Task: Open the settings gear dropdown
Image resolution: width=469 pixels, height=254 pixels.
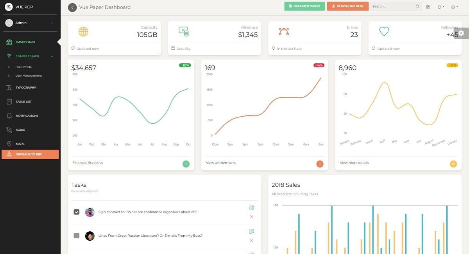Action: 453,6
